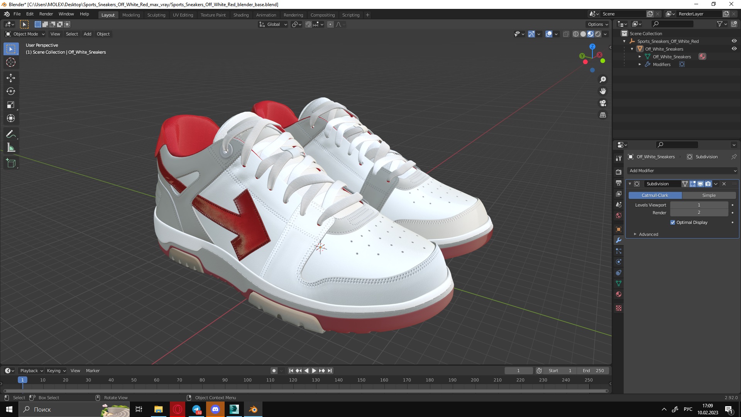
Task: Select the Simple subdivision type
Action: (709, 195)
